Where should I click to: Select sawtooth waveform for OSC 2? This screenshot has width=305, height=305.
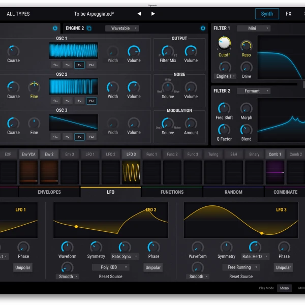[79, 101]
